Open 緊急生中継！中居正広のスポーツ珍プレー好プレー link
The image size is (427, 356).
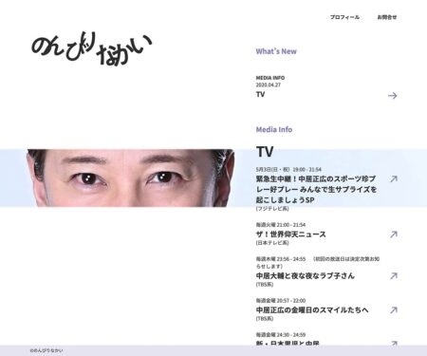(x=316, y=189)
